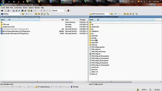Screen dimensions: 162x91
Task: Select remote file license.txt
Action: pyautogui.click(x=94, y=70)
